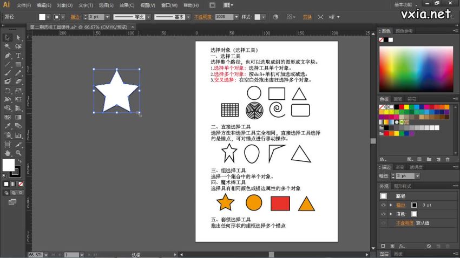Select the Eyedropper tool
Viewport: 460px width, 258px height.
pyautogui.click(x=8, y=126)
